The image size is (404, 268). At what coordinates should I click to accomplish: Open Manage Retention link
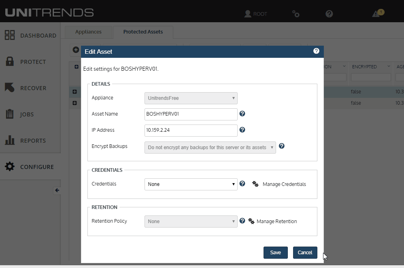[277, 222]
